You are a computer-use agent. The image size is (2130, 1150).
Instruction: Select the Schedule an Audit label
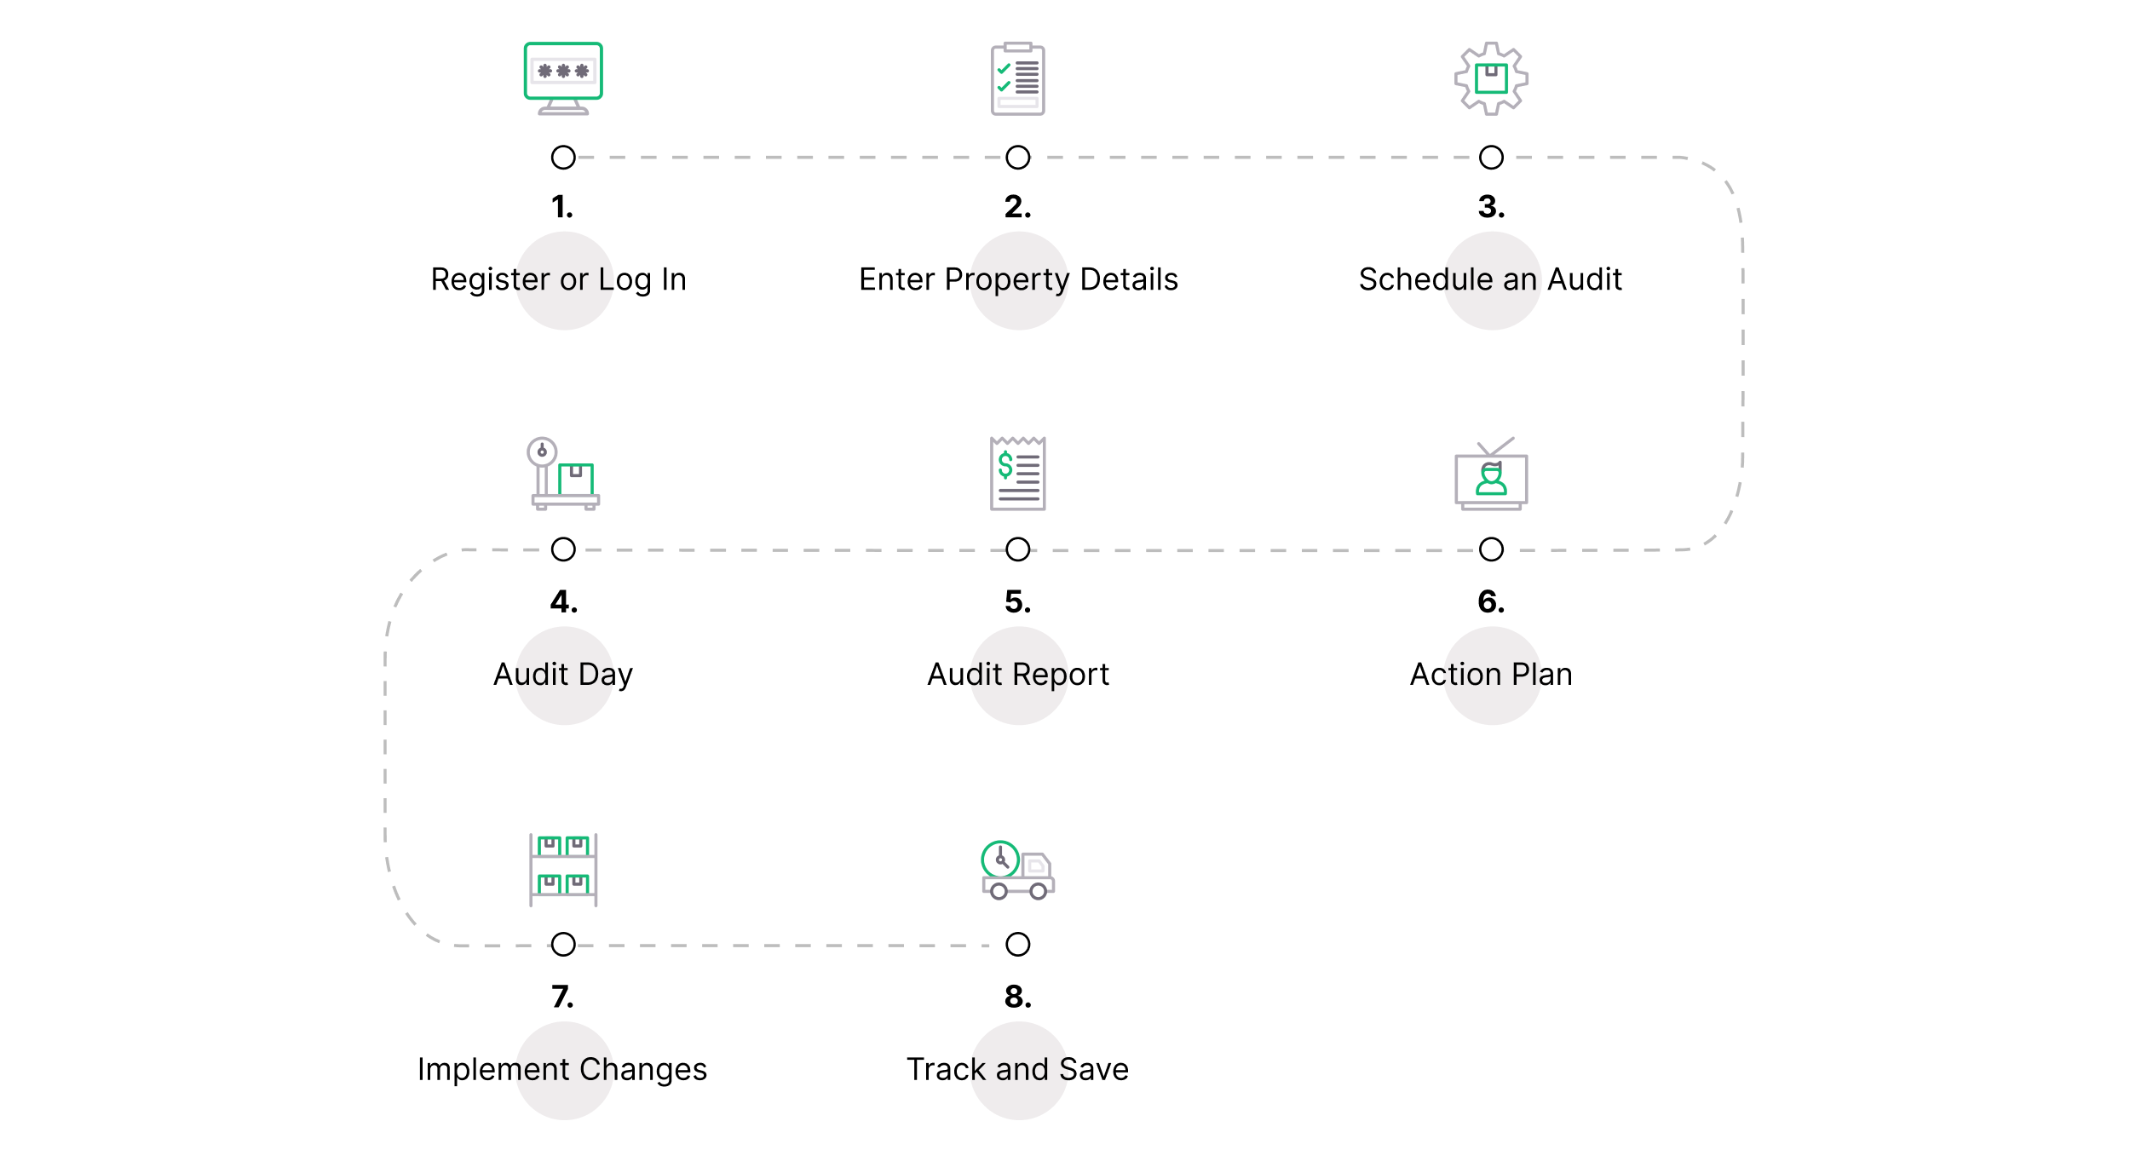1490,279
